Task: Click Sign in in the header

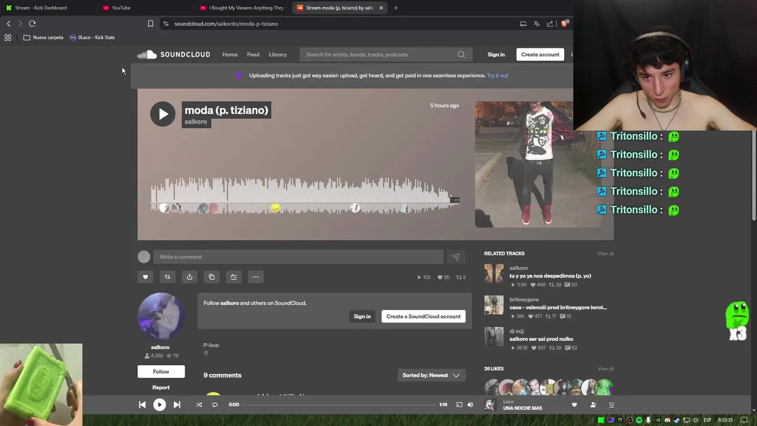Action: pos(496,54)
